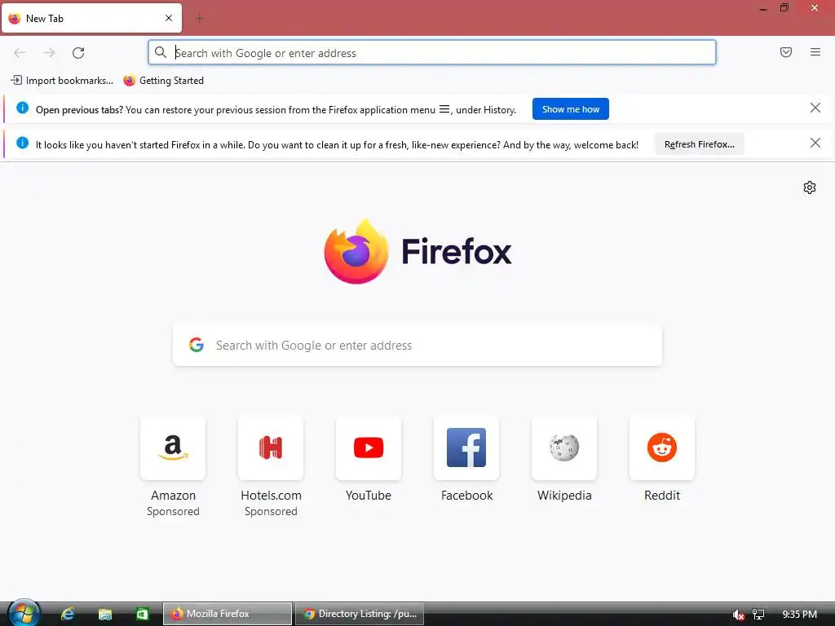Open a new tab with plus button
This screenshot has width=835, height=626.
(200, 19)
